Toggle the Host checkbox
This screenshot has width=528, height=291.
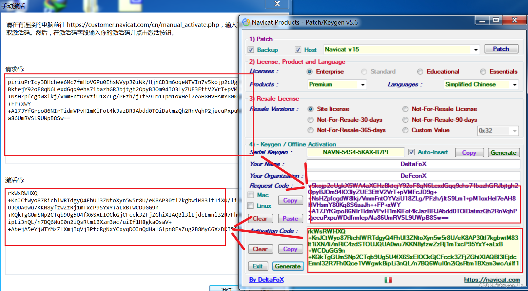(298, 50)
